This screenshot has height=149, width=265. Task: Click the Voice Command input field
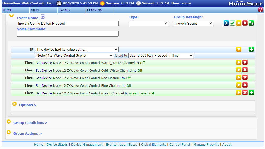click(x=68, y=34)
